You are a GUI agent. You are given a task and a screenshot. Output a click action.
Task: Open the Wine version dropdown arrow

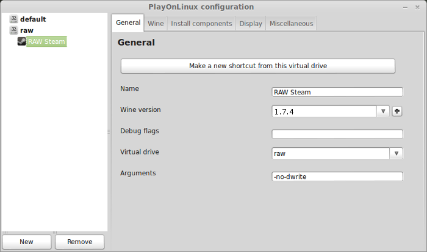pyautogui.click(x=383, y=111)
